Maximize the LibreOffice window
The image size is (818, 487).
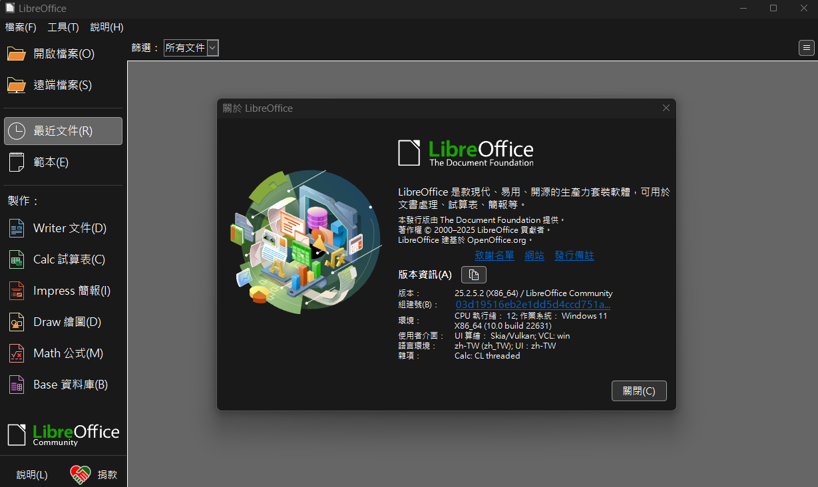773,8
